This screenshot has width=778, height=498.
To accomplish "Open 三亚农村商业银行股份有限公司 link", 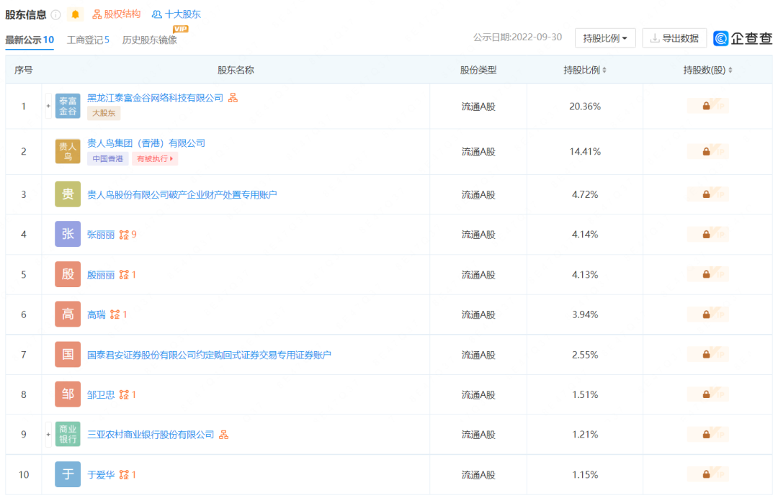I will pos(151,435).
